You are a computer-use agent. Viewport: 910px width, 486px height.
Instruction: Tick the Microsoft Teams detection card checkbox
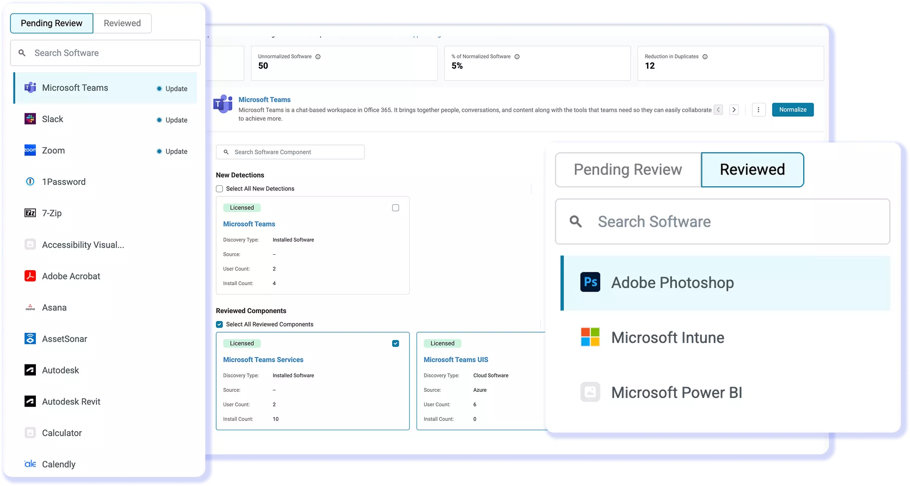click(x=396, y=208)
